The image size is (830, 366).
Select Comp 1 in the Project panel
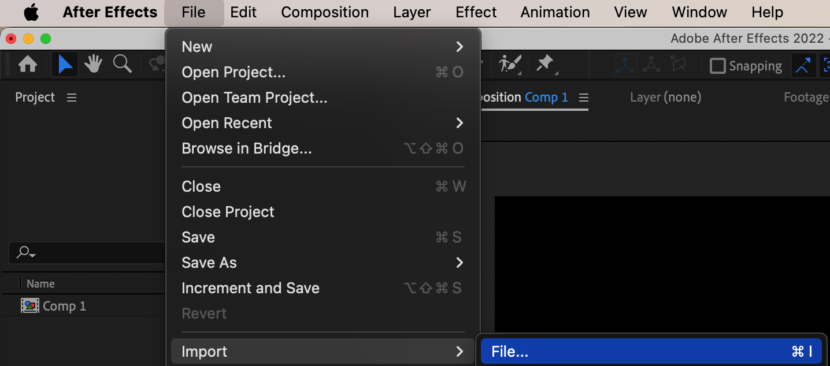click(64, 306)
